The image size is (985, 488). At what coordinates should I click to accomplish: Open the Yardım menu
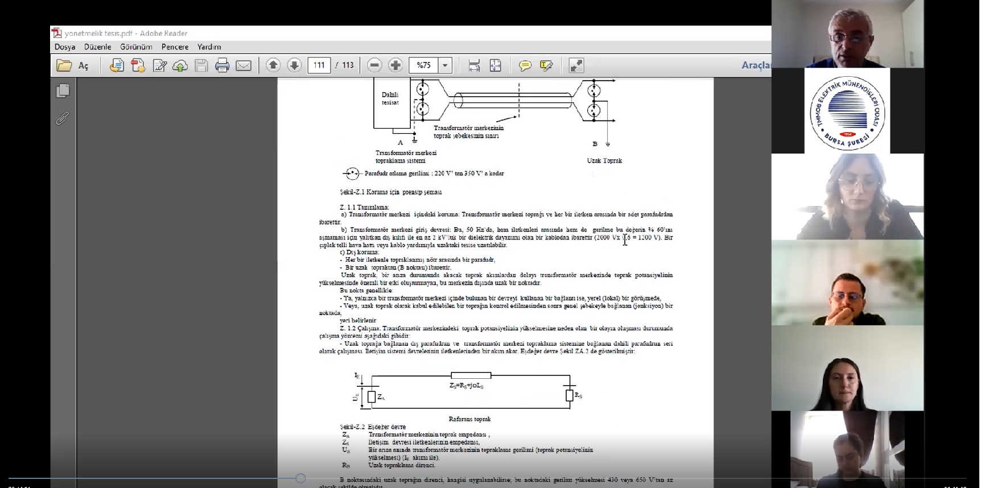(x=209, y=47)
